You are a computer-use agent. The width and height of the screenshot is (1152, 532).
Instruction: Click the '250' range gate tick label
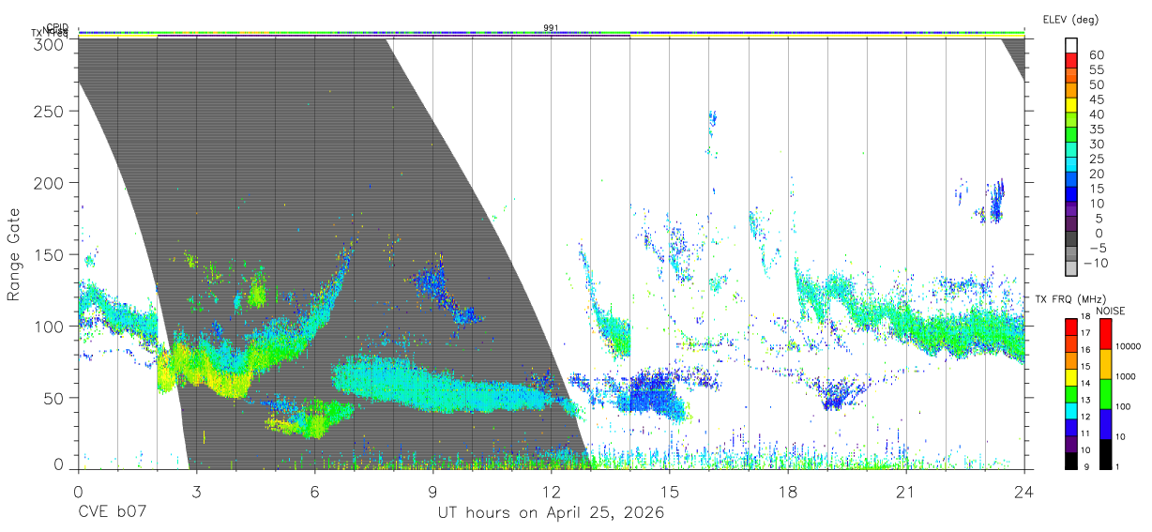[x=49, y=112]
